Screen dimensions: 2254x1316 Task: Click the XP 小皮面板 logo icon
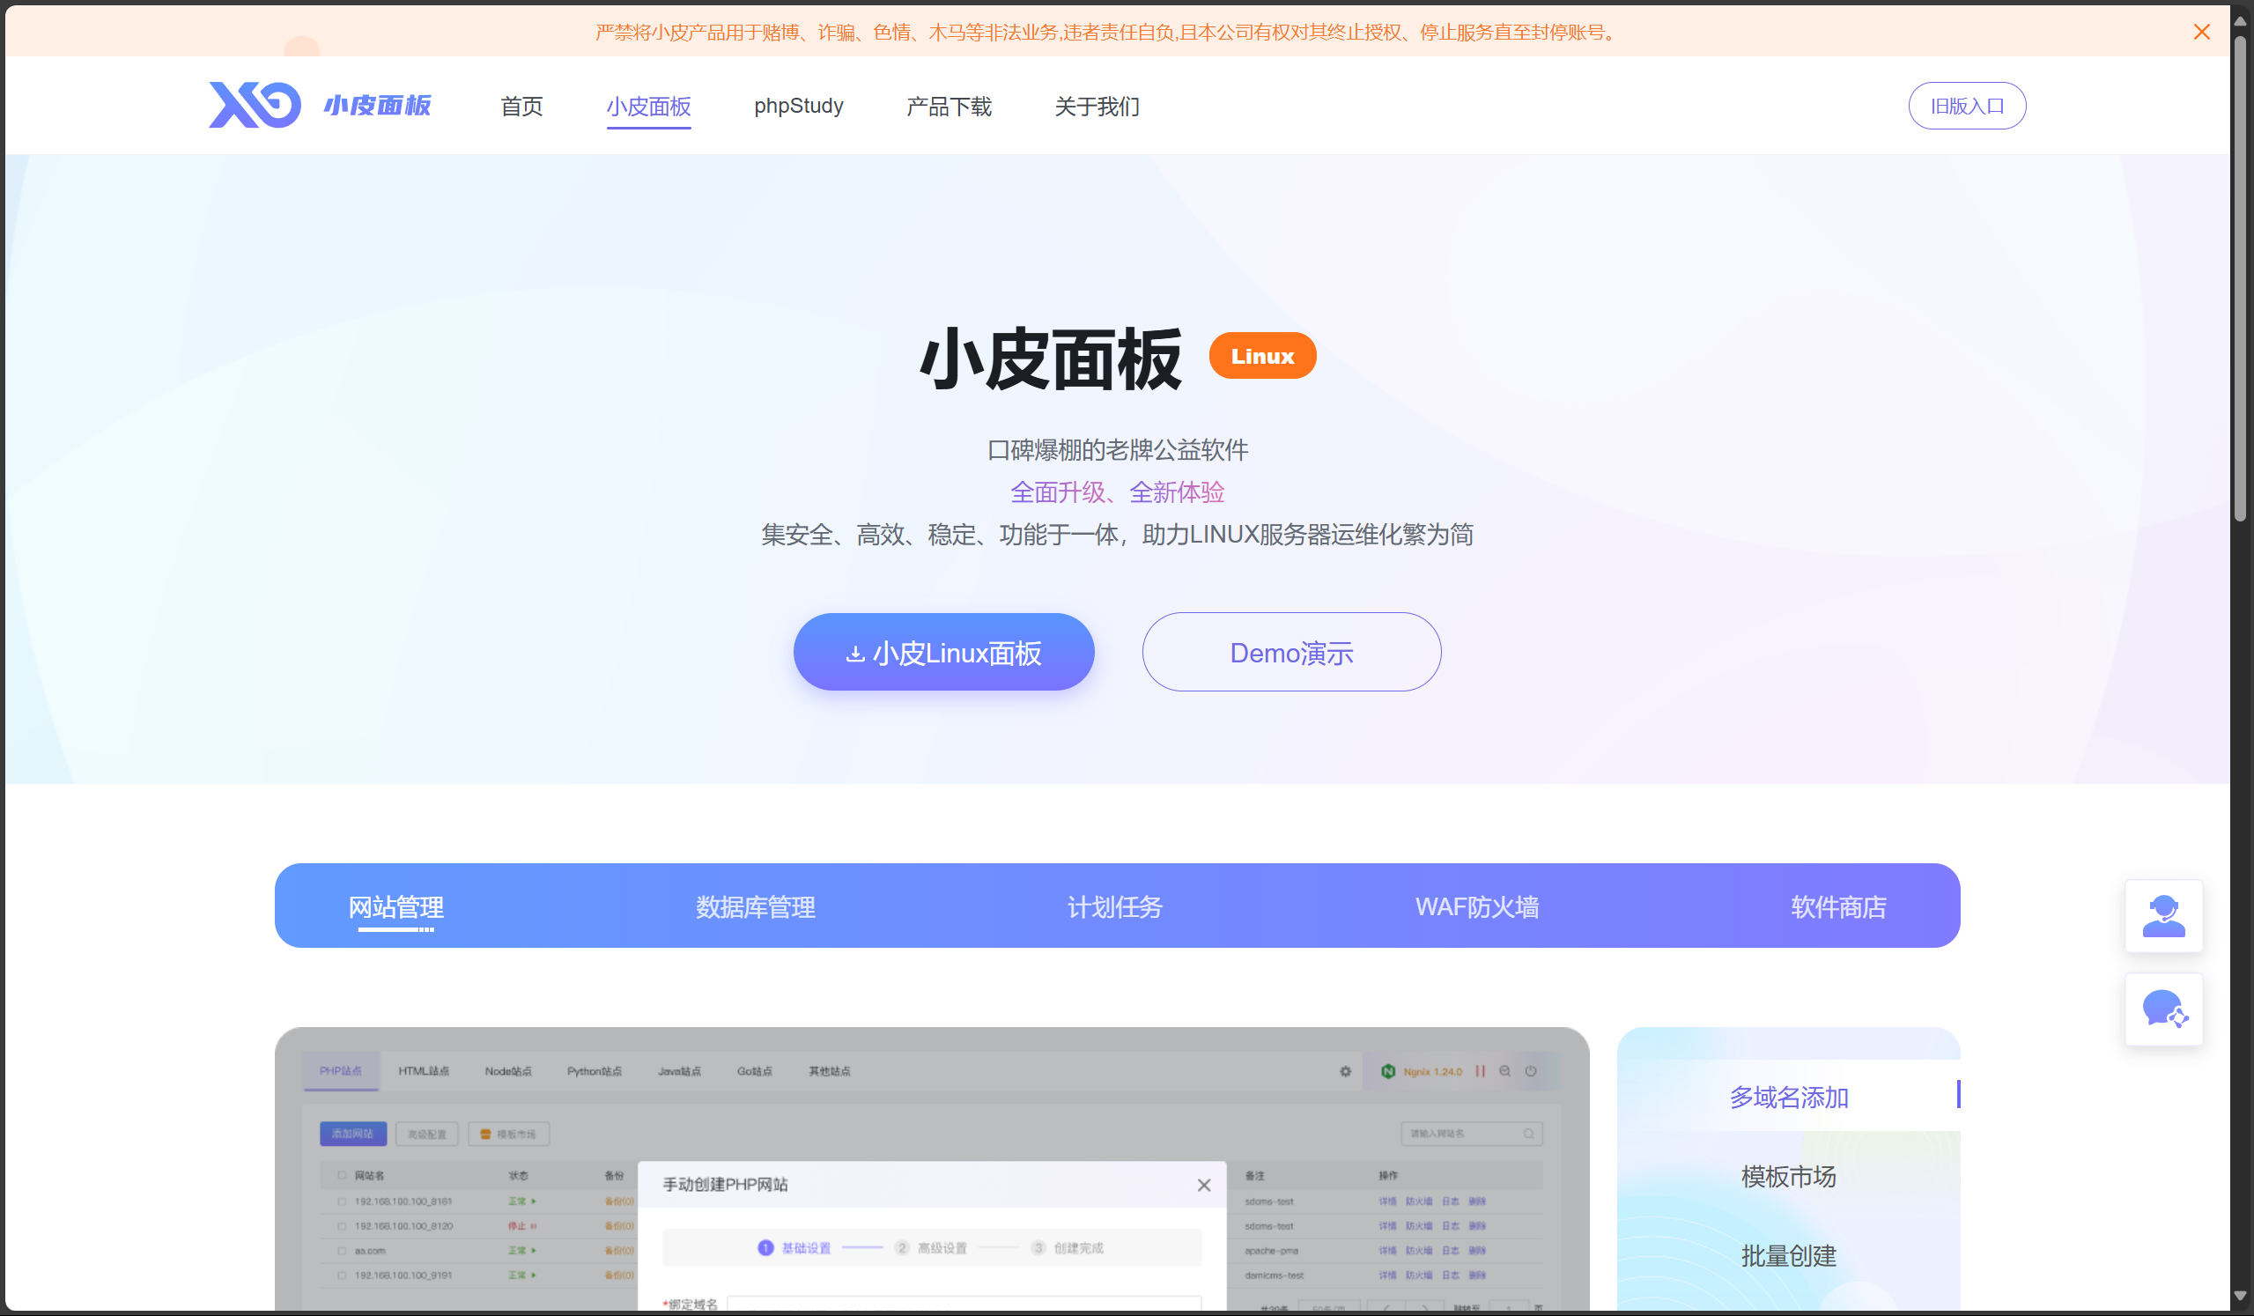(255, 106)
